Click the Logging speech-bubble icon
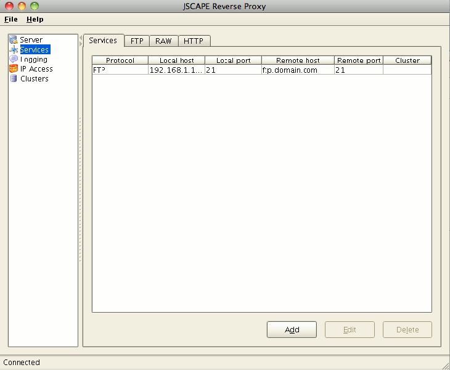Viewport: 450px width, 370px height. [14, 59]
